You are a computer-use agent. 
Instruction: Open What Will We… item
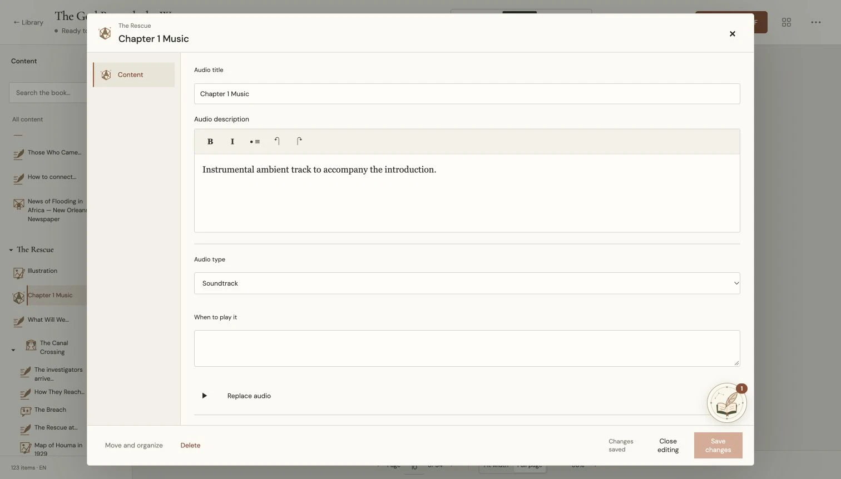(48, 320)
